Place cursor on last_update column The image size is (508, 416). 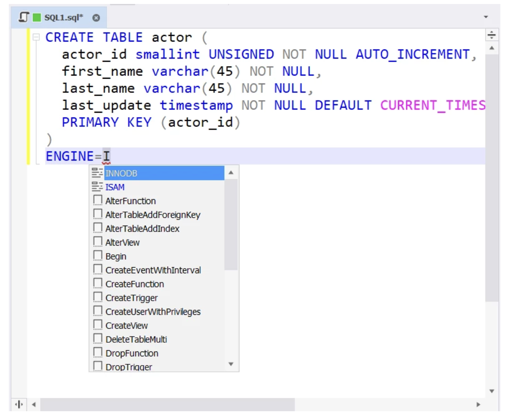[106, 106]
